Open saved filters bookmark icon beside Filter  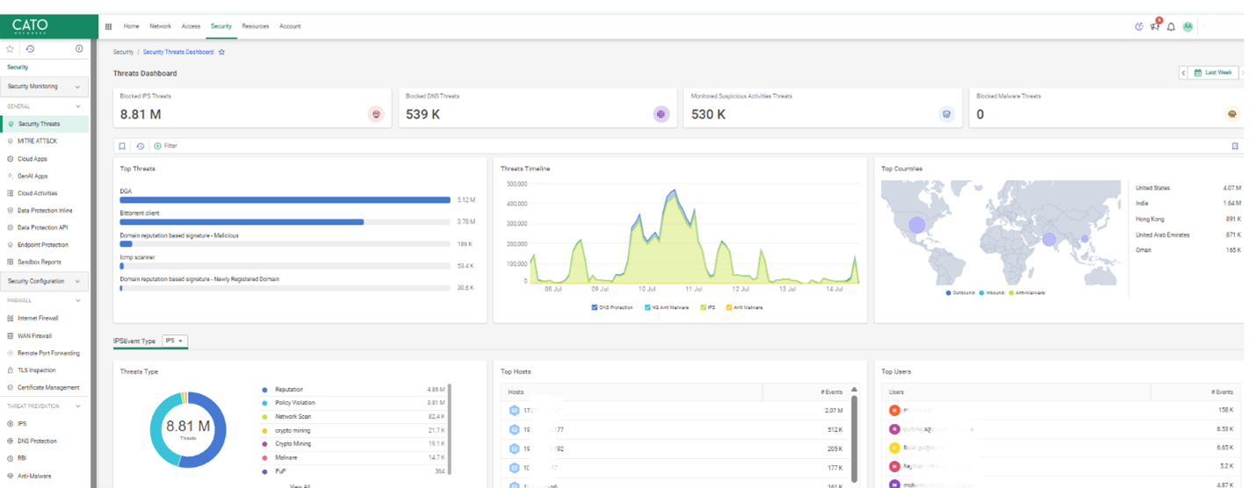point(123,146)
